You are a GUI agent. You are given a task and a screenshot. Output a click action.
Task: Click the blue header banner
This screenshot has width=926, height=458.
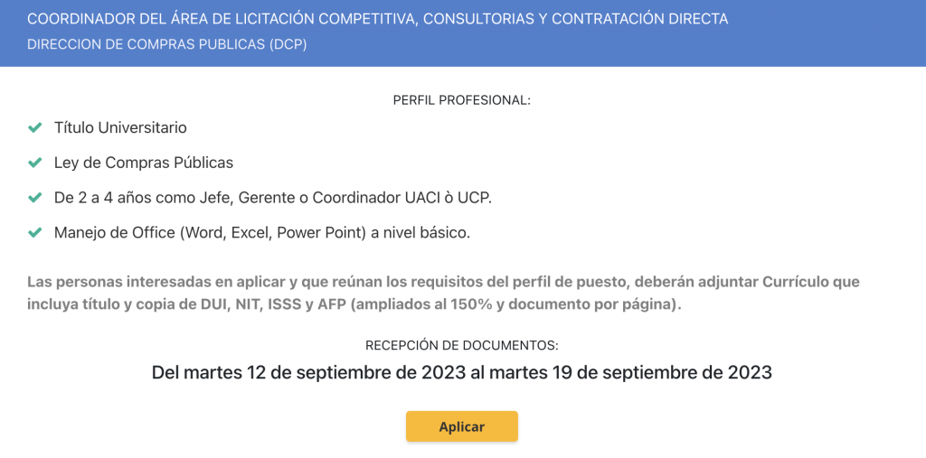tap(463, 33)
